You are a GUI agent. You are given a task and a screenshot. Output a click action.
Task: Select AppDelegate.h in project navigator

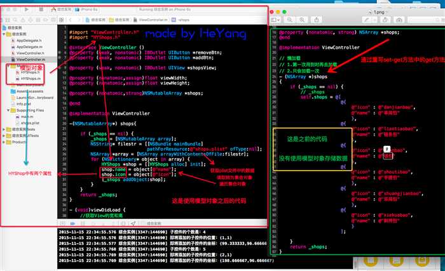pos(27,41)
